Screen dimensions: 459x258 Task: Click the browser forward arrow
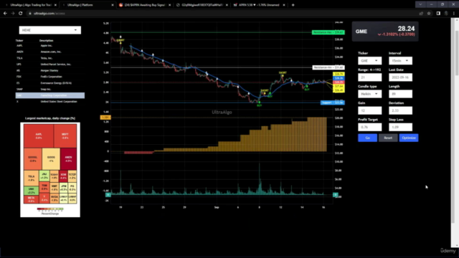pyautogui.click(x=13, y=14)
